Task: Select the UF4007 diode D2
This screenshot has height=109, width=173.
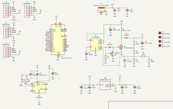Action: 126,38
